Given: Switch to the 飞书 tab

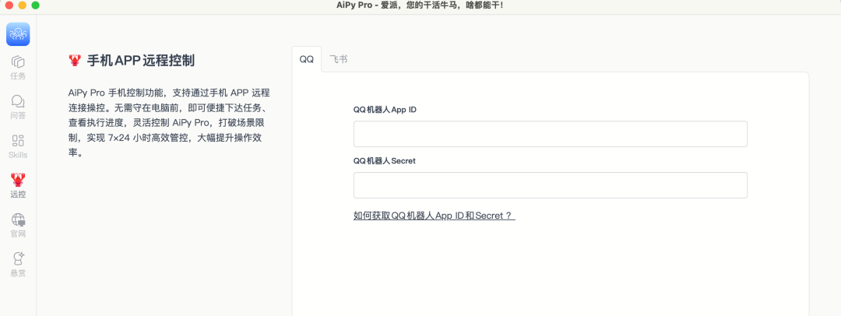Looking at the screenshot, I should pyautogui.click(x=339, y=59).
